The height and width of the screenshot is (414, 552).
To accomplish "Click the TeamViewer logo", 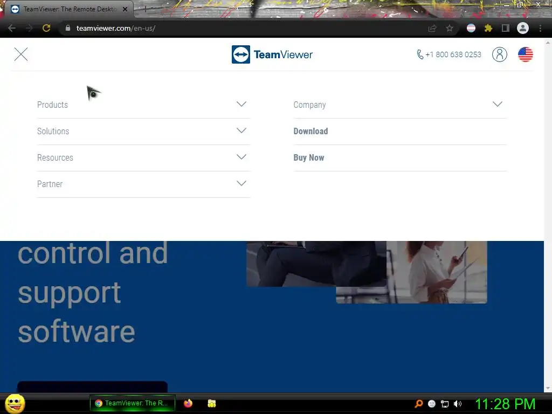I will [x=272, y=54].
